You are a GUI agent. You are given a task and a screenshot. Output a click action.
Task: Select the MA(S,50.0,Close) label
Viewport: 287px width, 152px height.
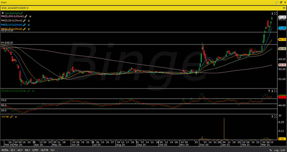click(12, 20)
